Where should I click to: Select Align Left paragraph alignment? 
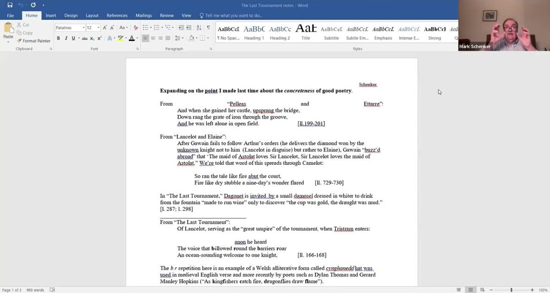145,38
